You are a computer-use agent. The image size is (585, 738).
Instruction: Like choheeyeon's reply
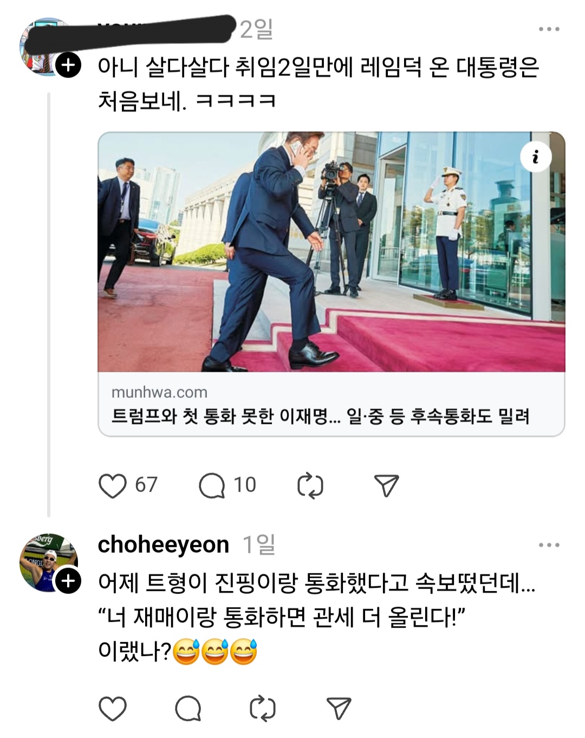click(113, 708)
